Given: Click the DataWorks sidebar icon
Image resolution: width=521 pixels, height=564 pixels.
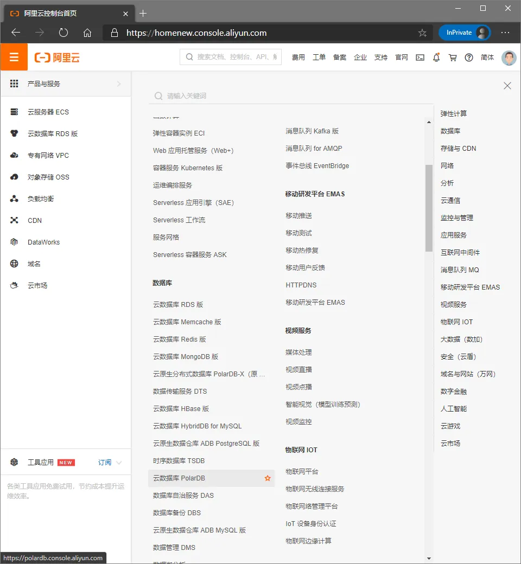Looking at the screenshot, I should [x=14, y=242].
